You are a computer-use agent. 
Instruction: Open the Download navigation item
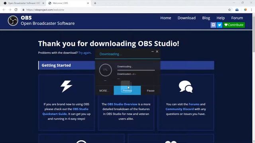click(x=186, y=18)
